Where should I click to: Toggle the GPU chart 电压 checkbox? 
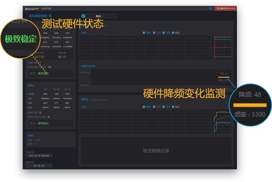(173, 107)
